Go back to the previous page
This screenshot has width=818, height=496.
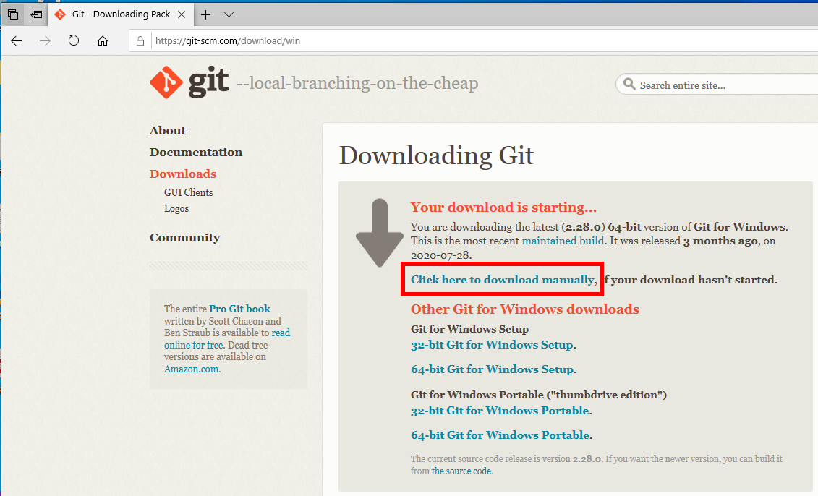pos(16,41)
